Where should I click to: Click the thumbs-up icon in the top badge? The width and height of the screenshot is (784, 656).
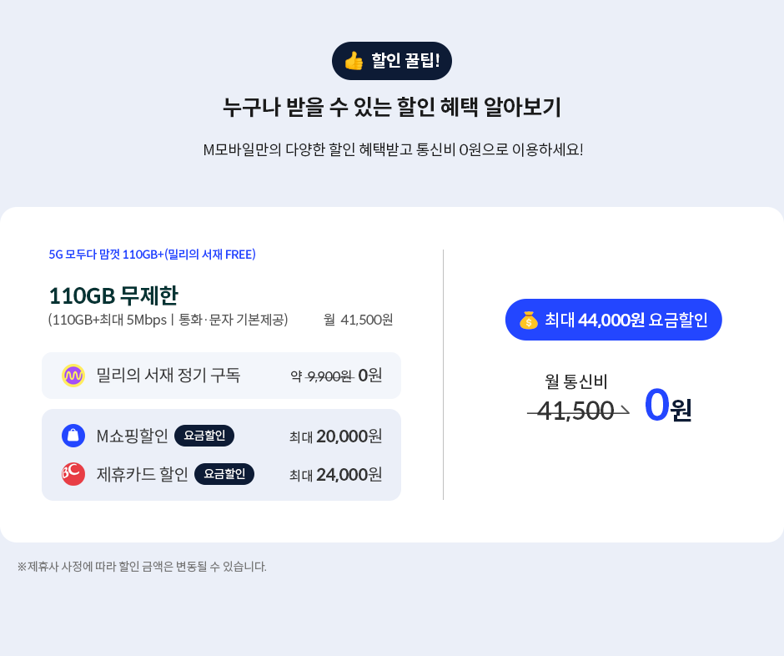(354, 61)
